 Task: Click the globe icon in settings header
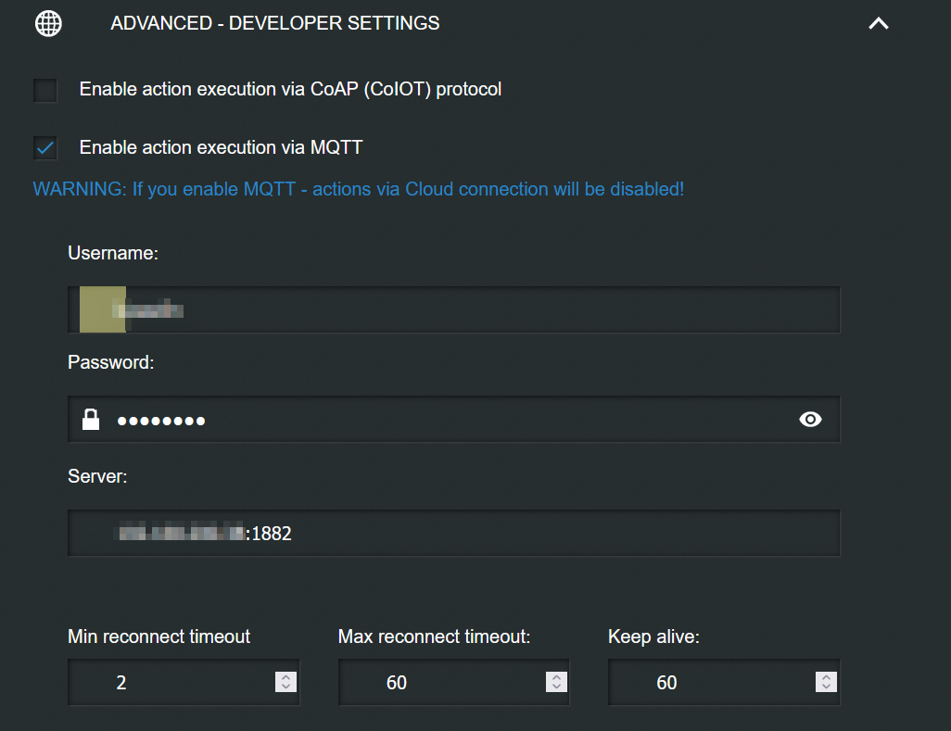tap(48, 24)
